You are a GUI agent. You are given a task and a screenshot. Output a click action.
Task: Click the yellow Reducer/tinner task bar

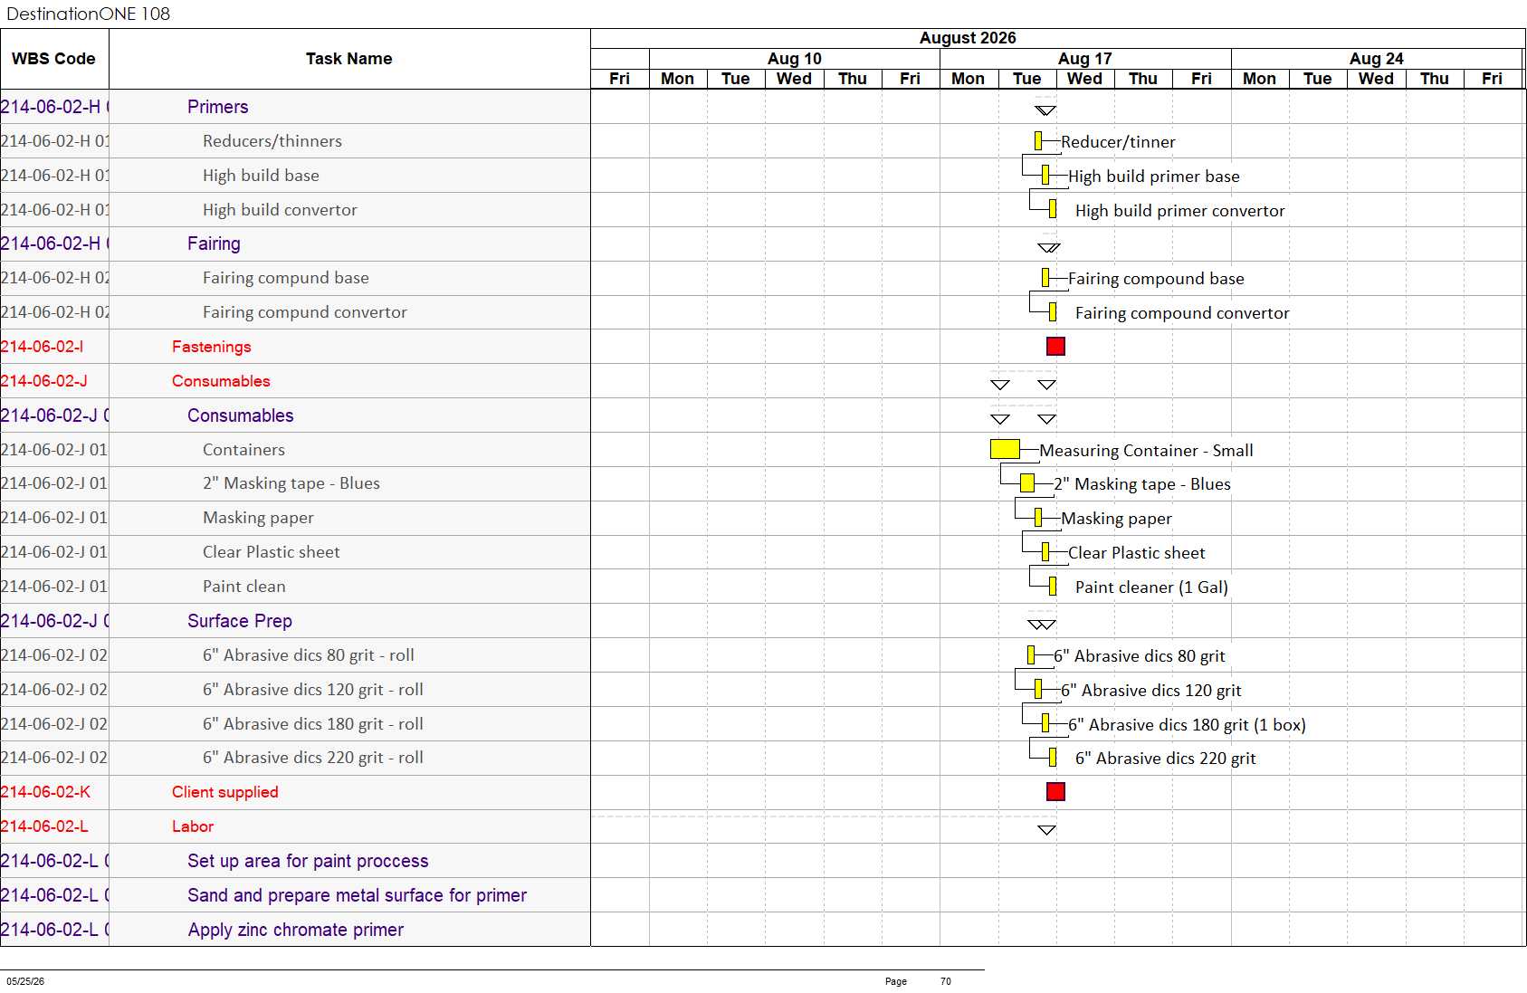pyautogui.click(x=1038, y=141)
